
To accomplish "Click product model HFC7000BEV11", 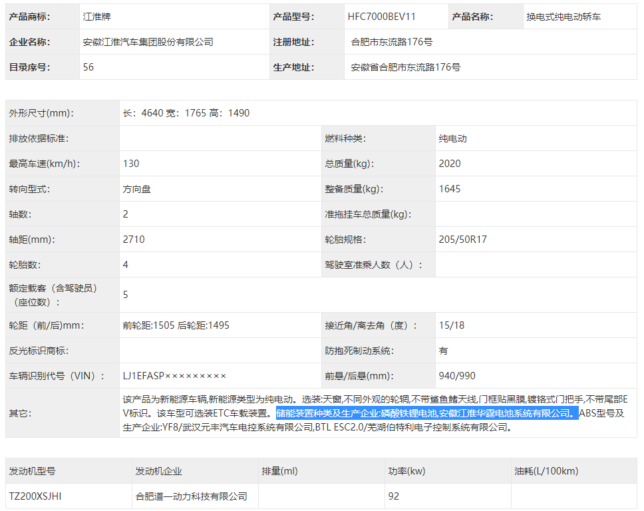I will [x=382, y=17].
